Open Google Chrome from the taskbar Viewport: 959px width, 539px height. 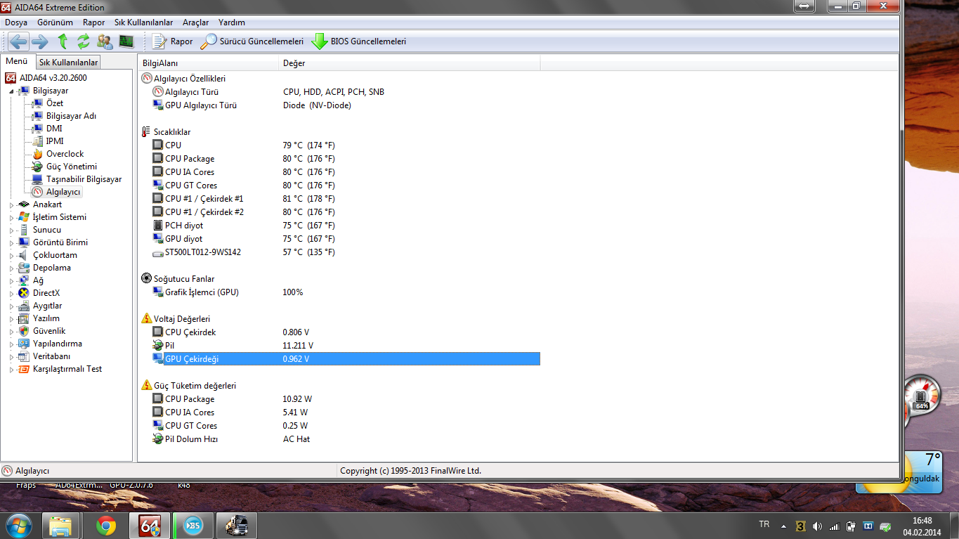click(x=106, y=525)
